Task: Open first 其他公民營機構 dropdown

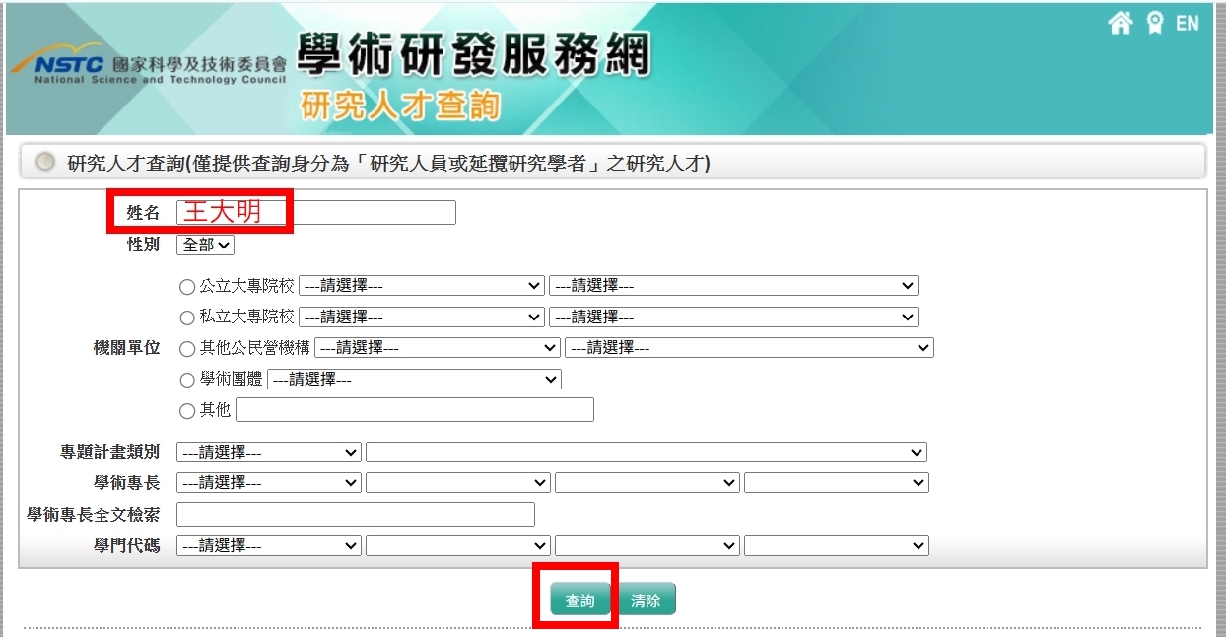Action: coord(438,348)
